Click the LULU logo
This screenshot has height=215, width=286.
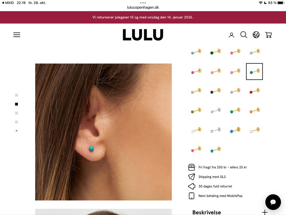coord(143,35)
